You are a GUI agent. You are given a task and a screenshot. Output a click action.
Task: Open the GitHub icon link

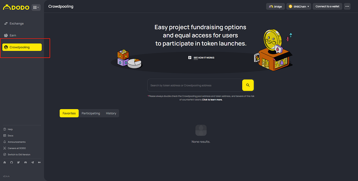(x=12, y=162)
